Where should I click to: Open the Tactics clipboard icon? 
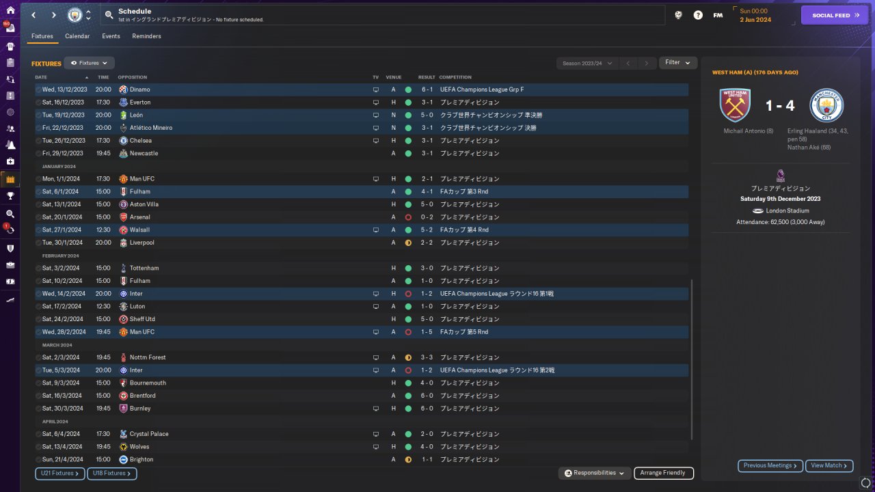pos(10,63)
